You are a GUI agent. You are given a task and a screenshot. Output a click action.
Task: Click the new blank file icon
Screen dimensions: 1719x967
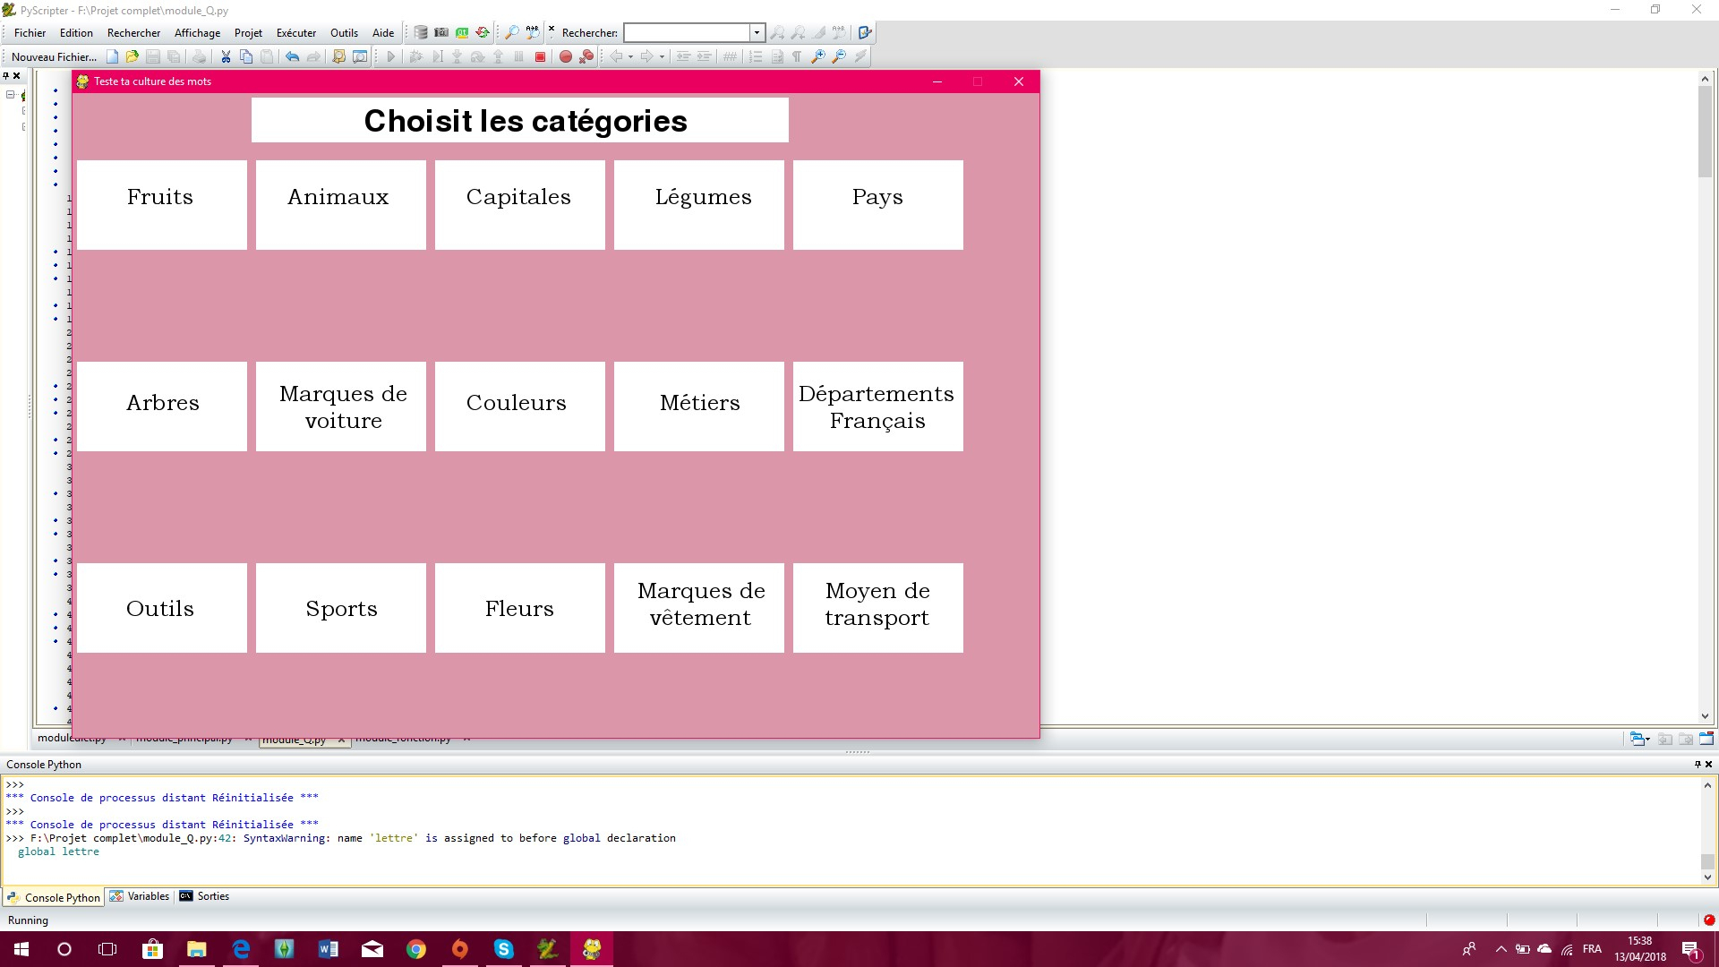pyautogui.click(x=112, y=56)
